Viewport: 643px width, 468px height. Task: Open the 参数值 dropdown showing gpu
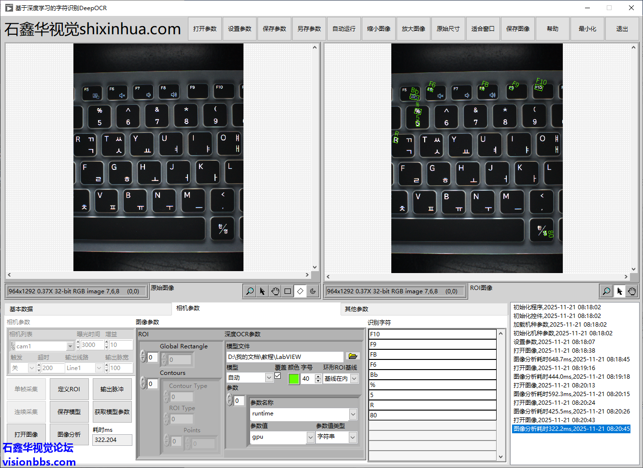[x=310, y=437]
